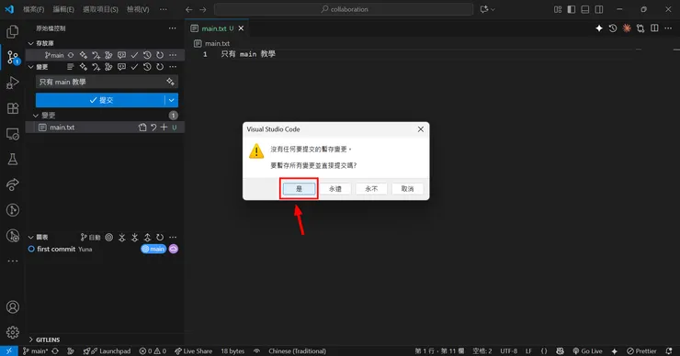Open the 自動 branch selector in the graph toolbar
Screen dimensions: 680x356
[91, 237]
